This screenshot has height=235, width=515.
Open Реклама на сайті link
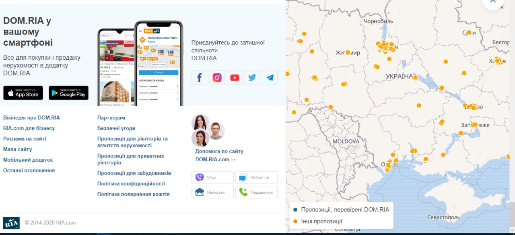pos(25,139)
